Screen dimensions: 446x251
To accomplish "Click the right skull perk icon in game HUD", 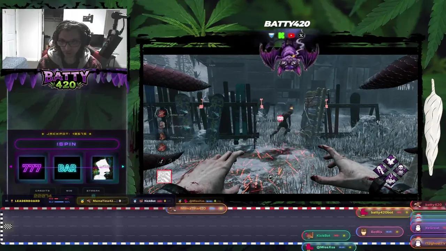I will 401,171.
